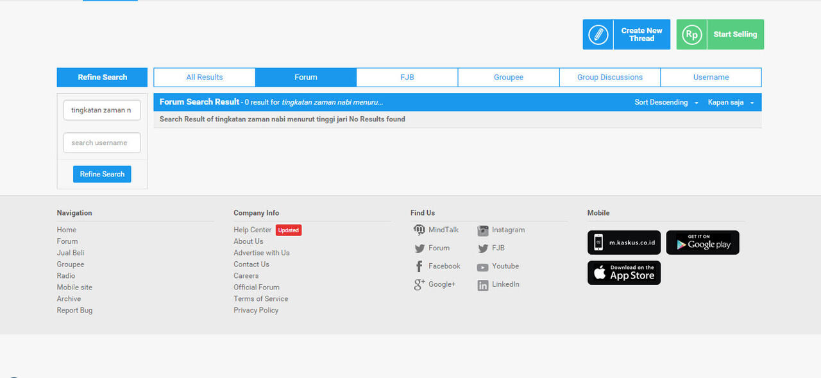This screenshot has width=821, height=378.
Task: Click the Instagram camera icon
Action: [483, 230]
